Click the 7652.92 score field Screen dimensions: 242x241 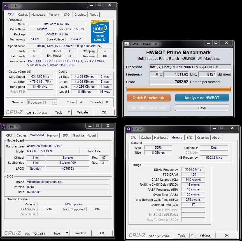click(169, 82)
